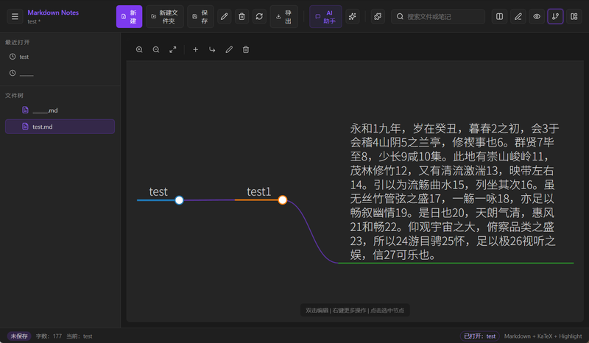Toggle the mind map view mode
The height and width of the screenshot is (343, 589).
(555, 16)
